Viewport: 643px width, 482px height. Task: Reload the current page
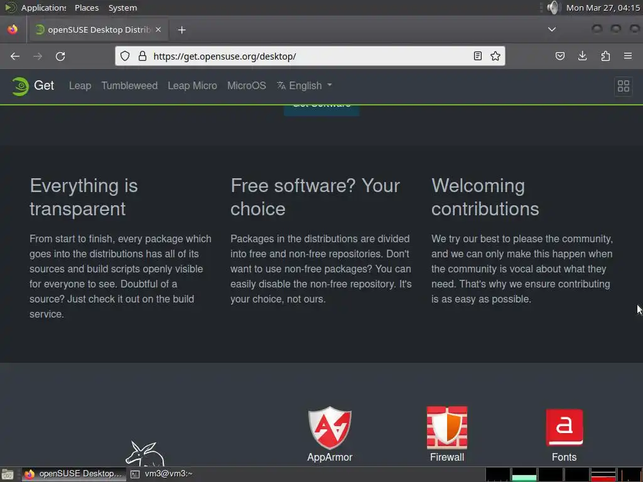[x=60, y=56]
